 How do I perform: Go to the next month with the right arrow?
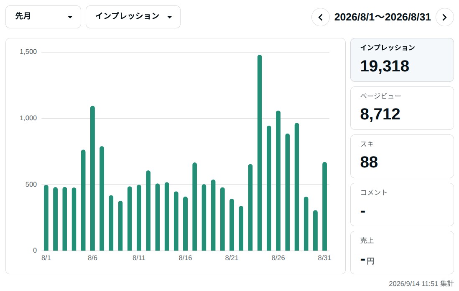point(444,17)
